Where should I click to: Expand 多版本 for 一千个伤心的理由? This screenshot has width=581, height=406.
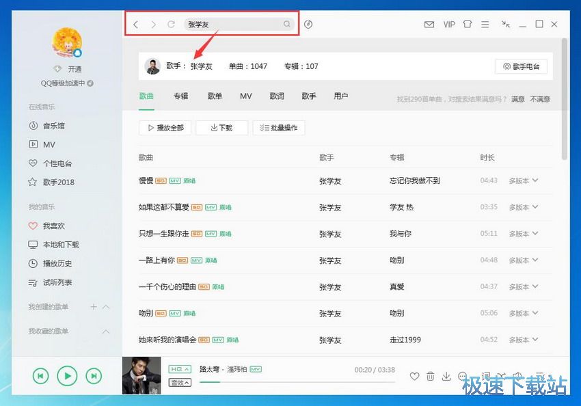523,286
